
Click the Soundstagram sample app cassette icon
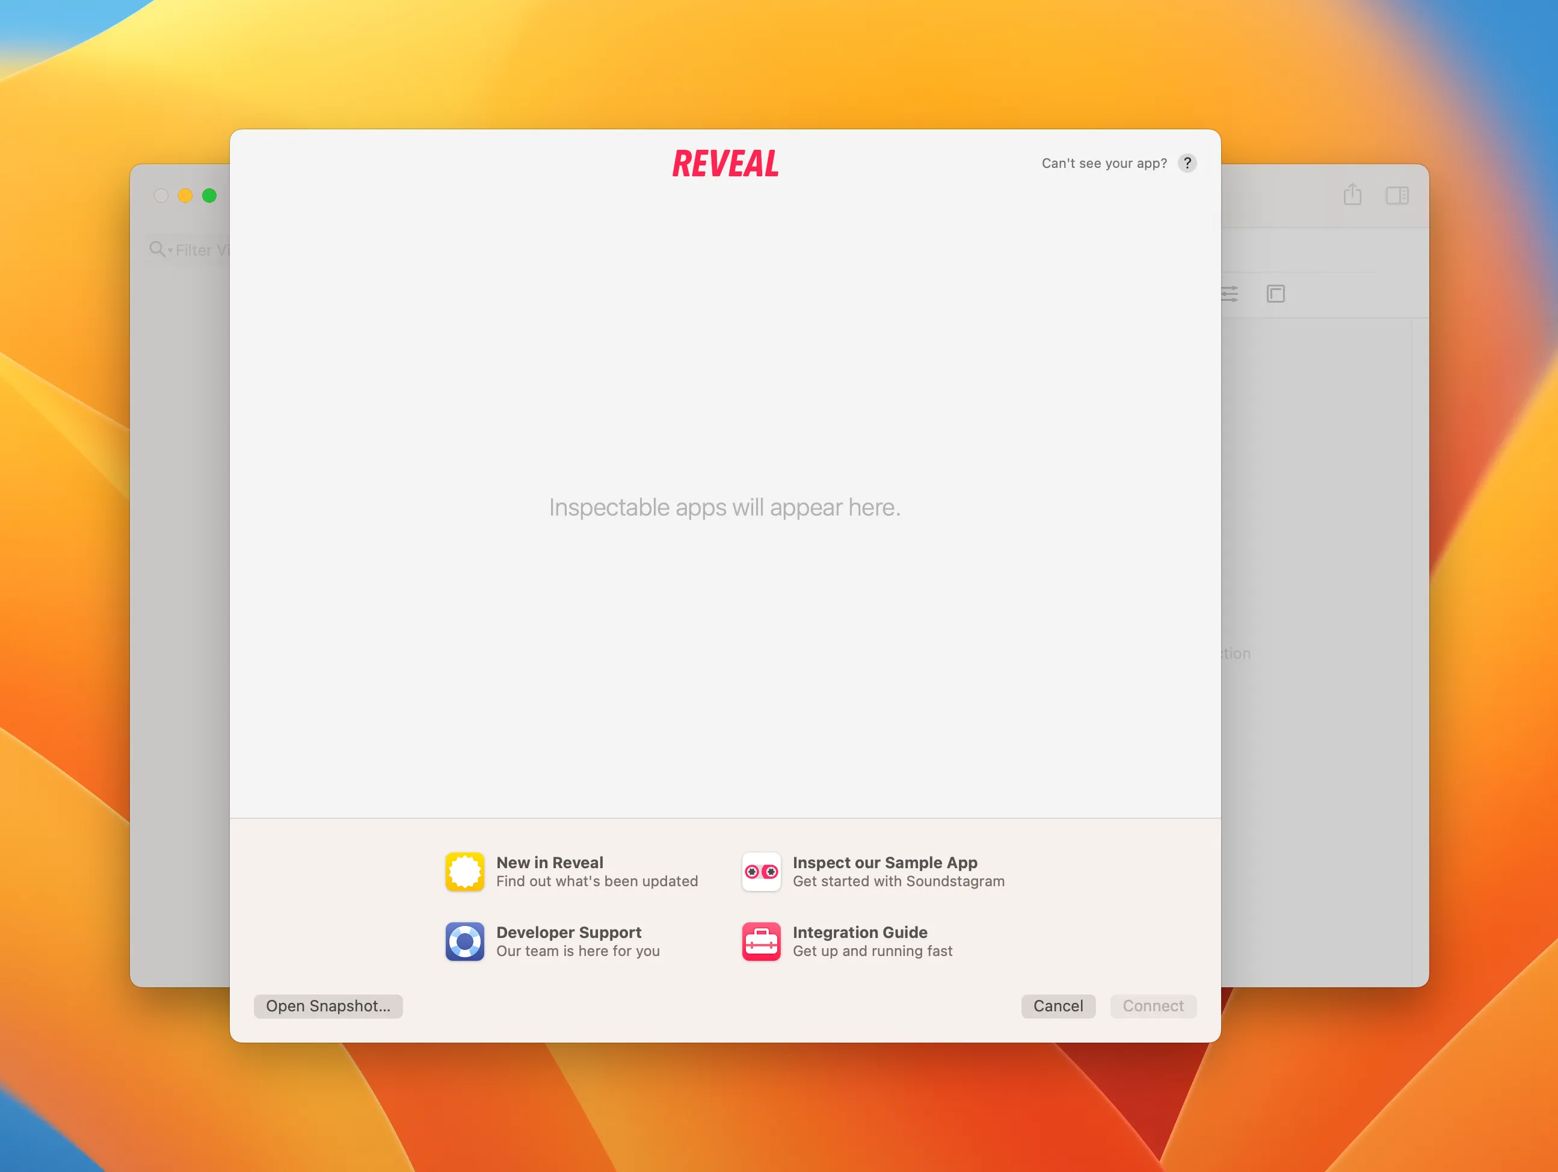[761, 871]
